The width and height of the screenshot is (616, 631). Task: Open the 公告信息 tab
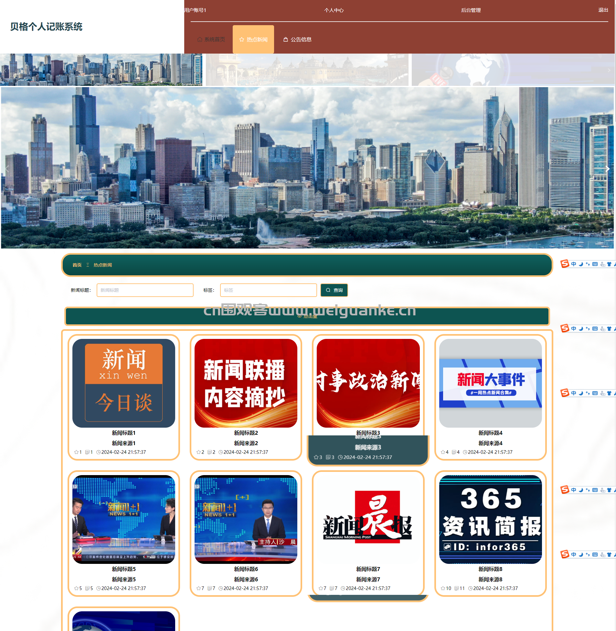tap(297, 39)
